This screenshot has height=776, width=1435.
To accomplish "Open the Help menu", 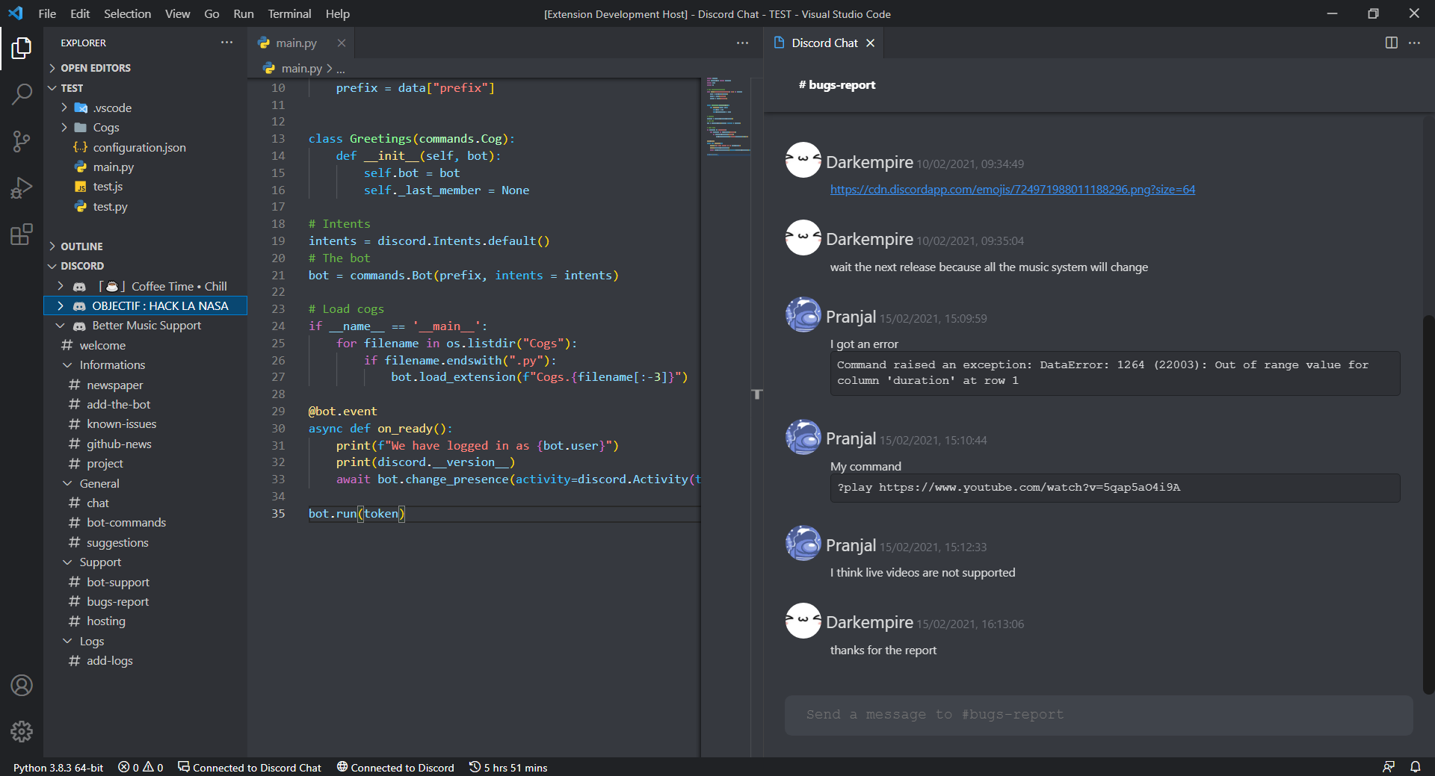I will 337,13.
